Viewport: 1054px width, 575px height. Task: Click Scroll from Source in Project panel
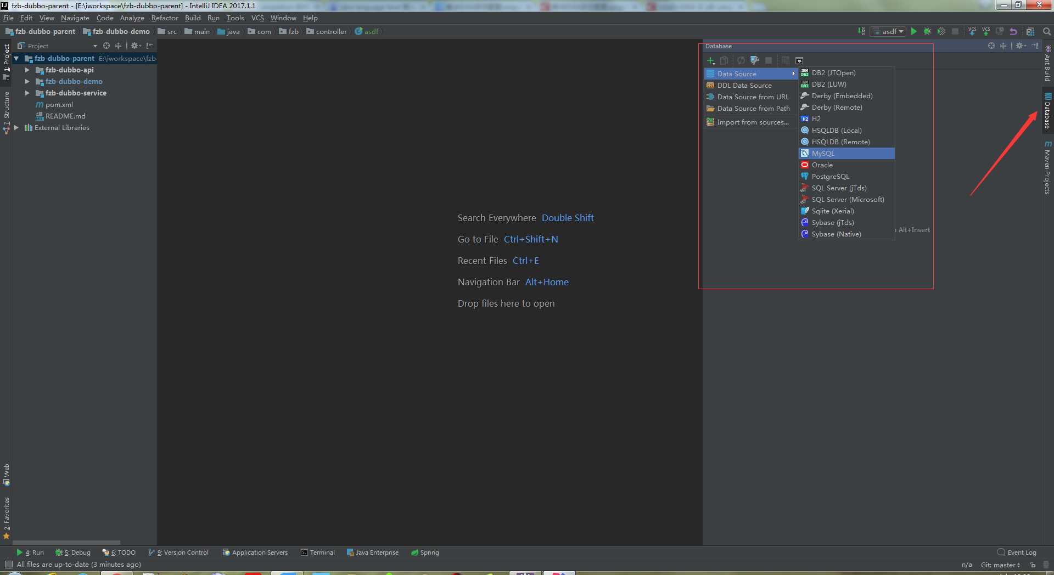point(106,46)
